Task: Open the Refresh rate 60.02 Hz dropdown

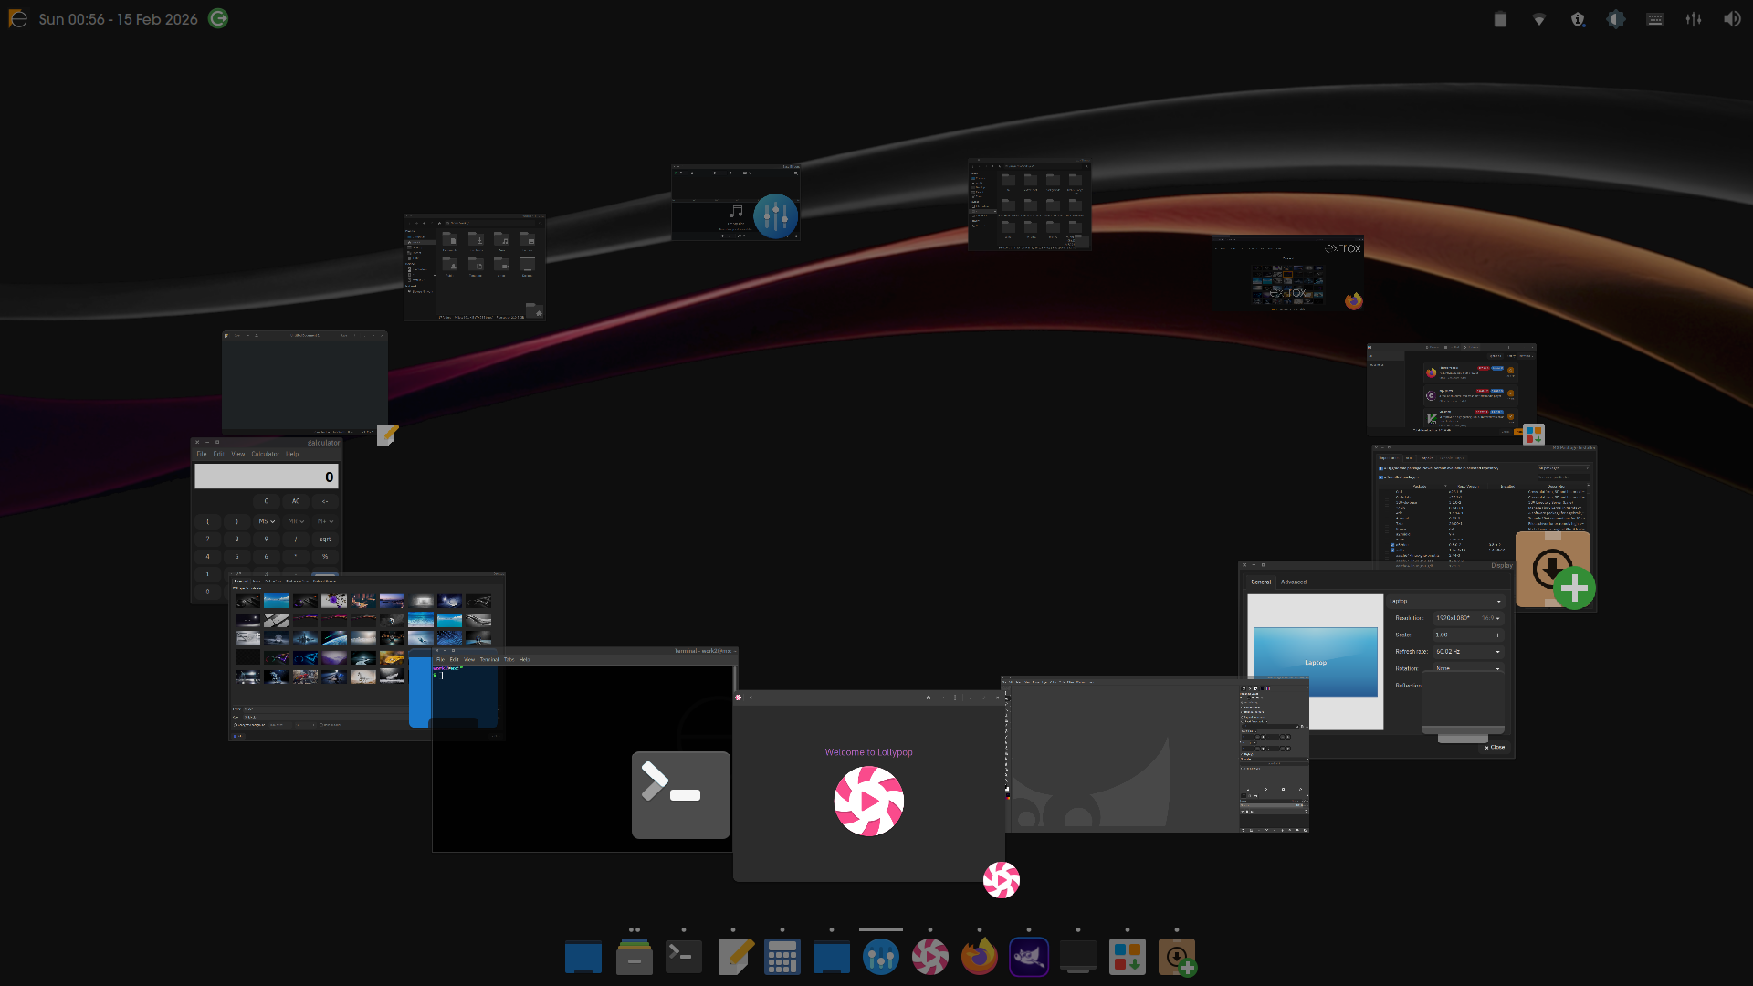Action: (1467, 652)
